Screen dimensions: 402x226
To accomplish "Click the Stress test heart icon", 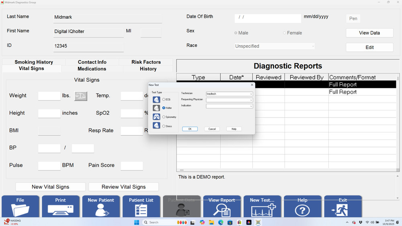I will [156, 126].
